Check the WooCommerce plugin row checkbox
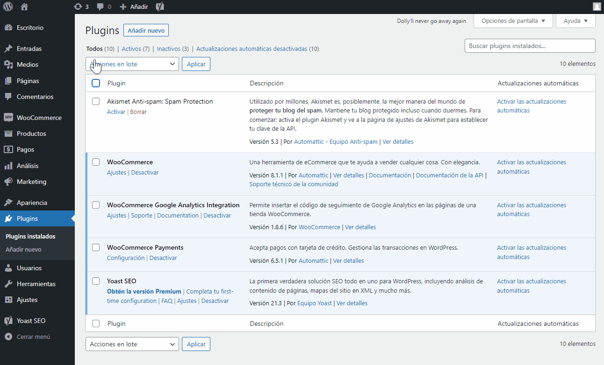This screenshot has height=365, width=604. [96, 162]
